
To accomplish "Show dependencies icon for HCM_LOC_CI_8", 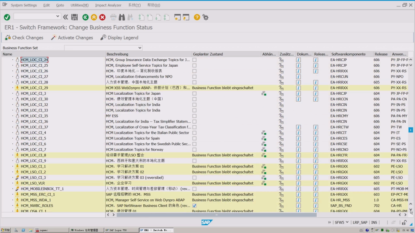I will pyautogui.click(x=264, y=155).
